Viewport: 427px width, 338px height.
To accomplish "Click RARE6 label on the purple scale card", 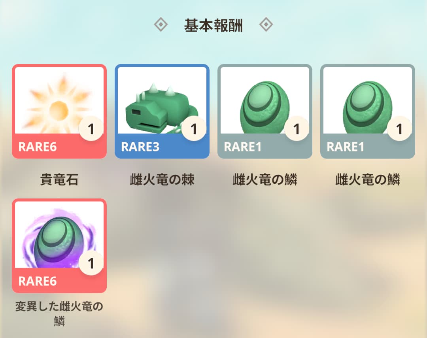I will (x=38, y=281).
